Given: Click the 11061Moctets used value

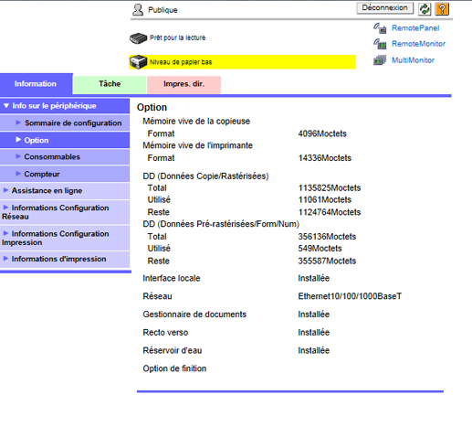Looking at the screenshot, I should 325,200.
